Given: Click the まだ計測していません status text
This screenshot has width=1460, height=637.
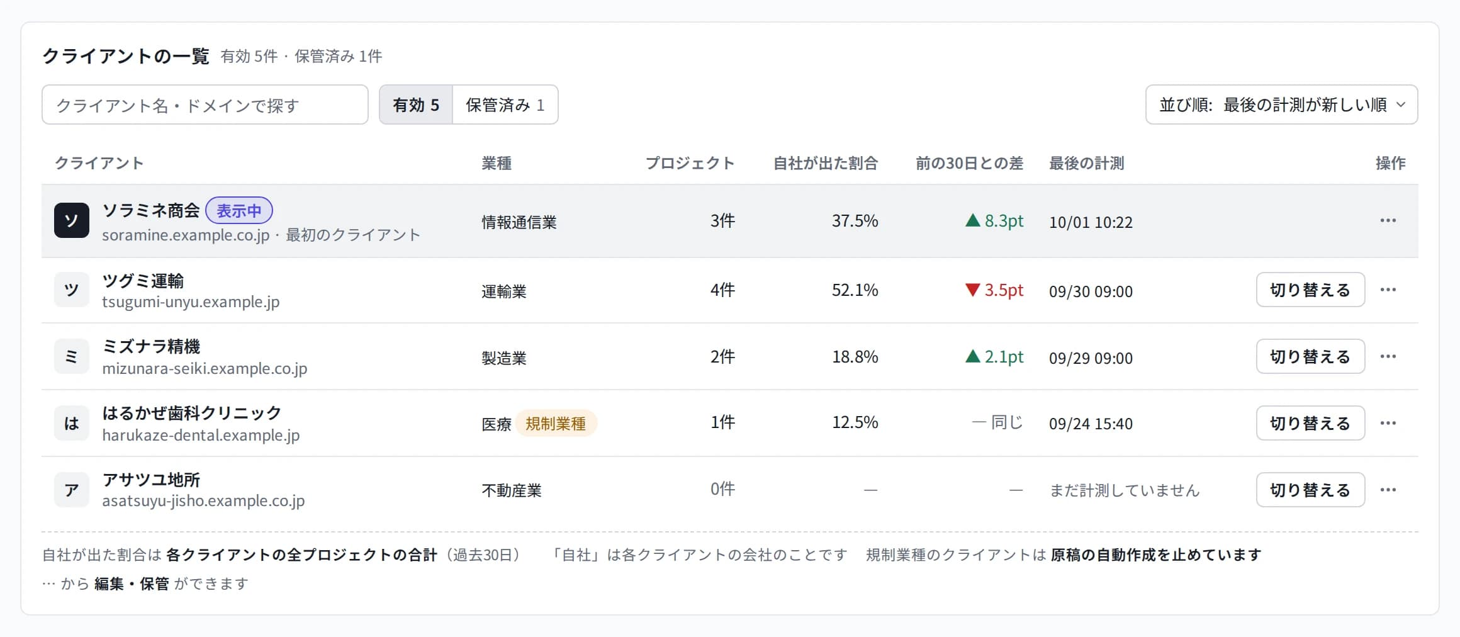Looking at the screenshot, I should click(x=1125, y=490).
